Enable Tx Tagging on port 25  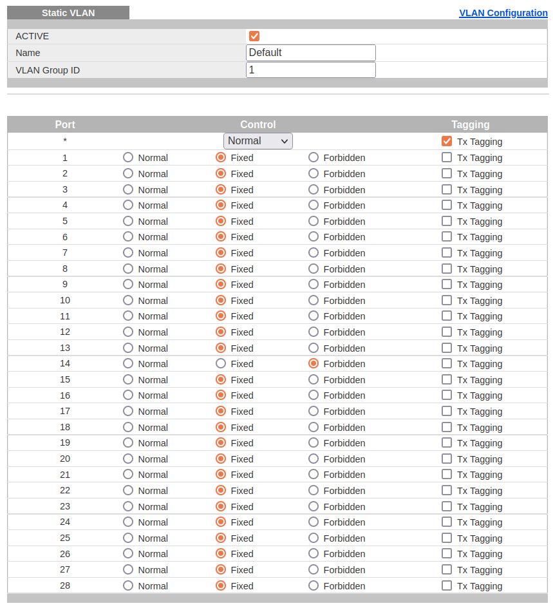[446, 538]
